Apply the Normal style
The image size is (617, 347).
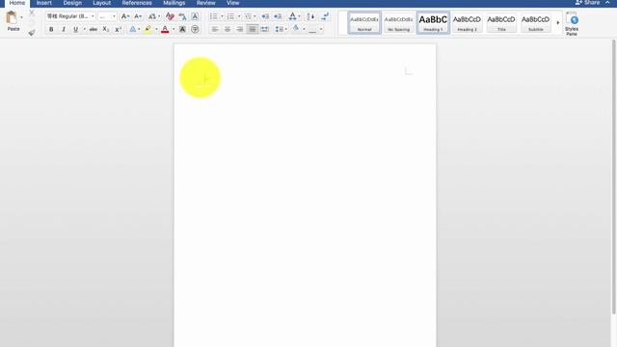[364, 23]
